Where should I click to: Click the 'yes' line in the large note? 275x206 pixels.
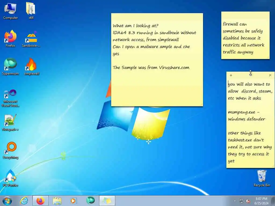tap(116, 54)
